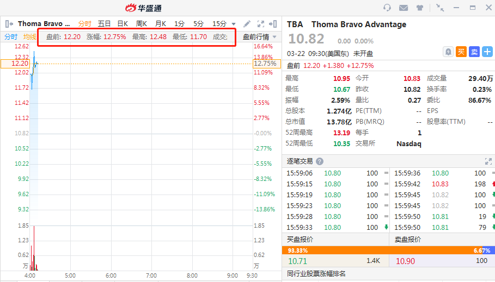Click the orange Buy (买) button

pyautogui.click(x=461, y=52)
